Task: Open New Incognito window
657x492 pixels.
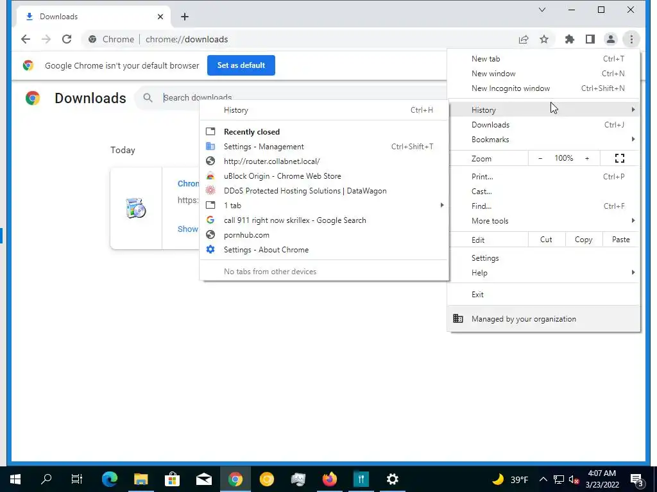Action: (543, 88)
